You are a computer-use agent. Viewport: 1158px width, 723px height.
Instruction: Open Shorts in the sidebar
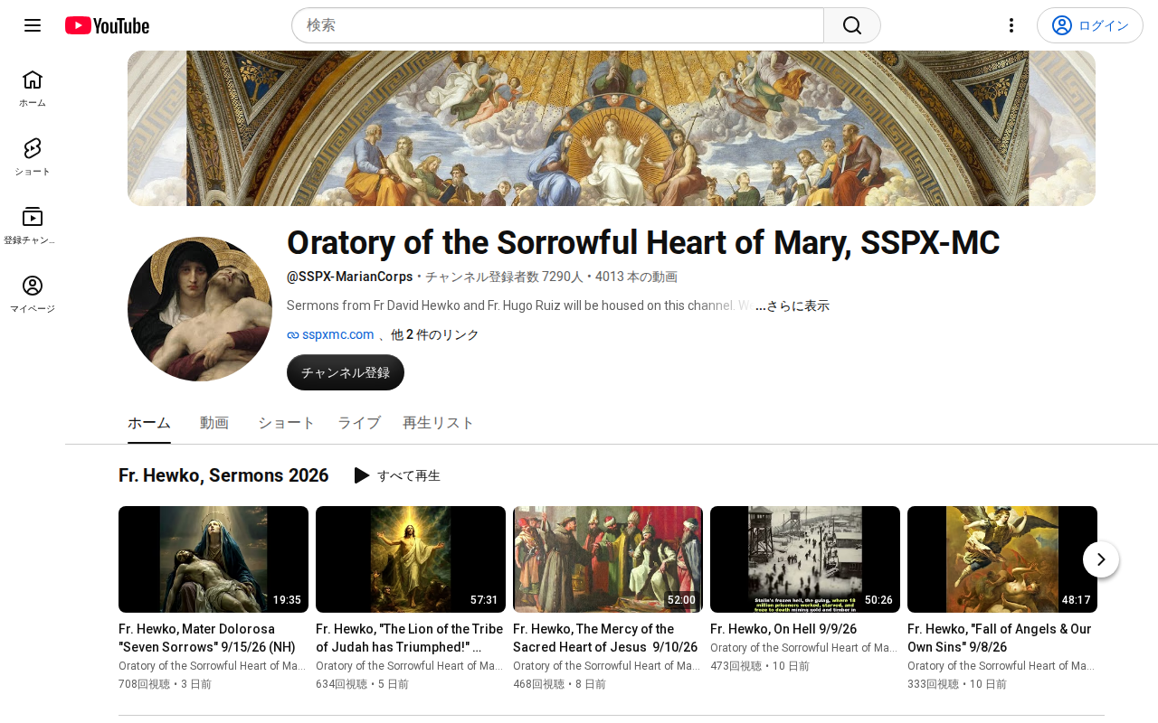pyautogui.click(x=33, y=157)
